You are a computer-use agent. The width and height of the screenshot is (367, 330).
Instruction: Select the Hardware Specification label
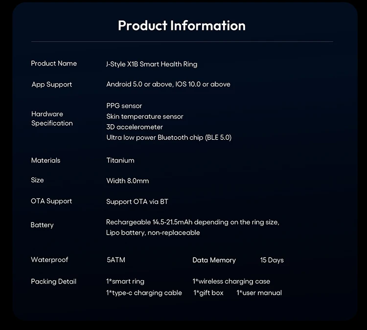(x=52, y=119)
